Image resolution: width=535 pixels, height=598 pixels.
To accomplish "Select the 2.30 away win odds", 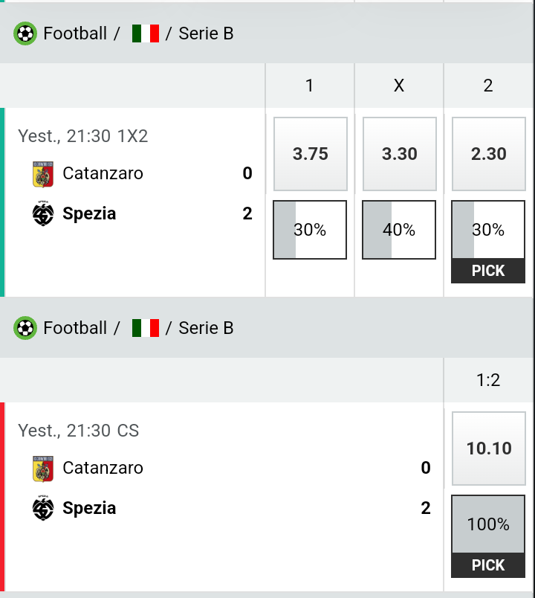I will tap(488, 154).
